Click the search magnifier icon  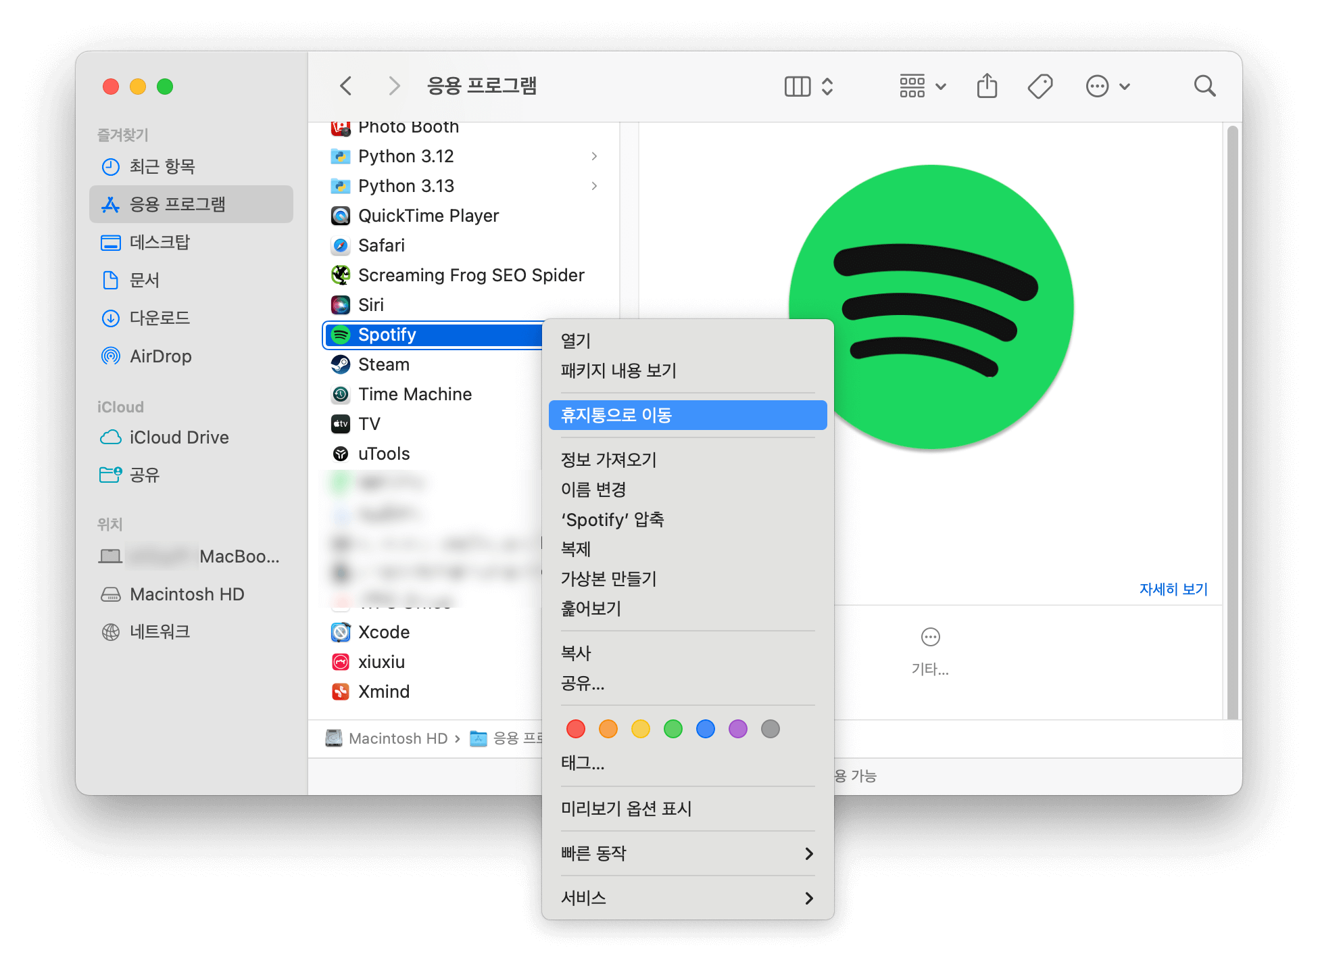pyautogui.click(x=1204, y=86)
